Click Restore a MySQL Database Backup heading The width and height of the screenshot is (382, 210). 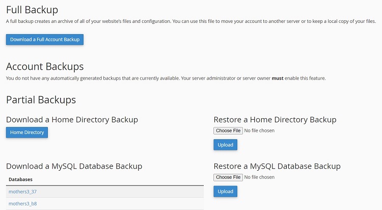pos(277,166)
